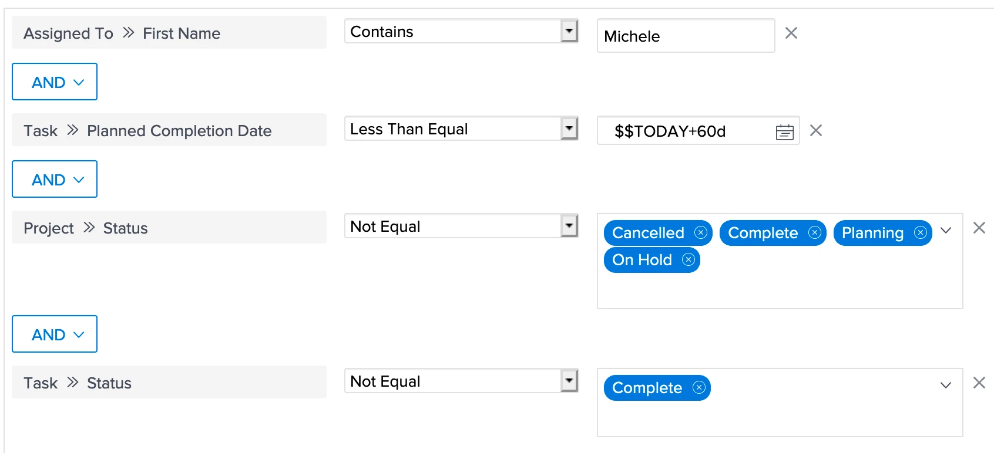Screen dimensions: 994x453
Task: Remove the Planning tag from Project Status
Action: [920, 233]
